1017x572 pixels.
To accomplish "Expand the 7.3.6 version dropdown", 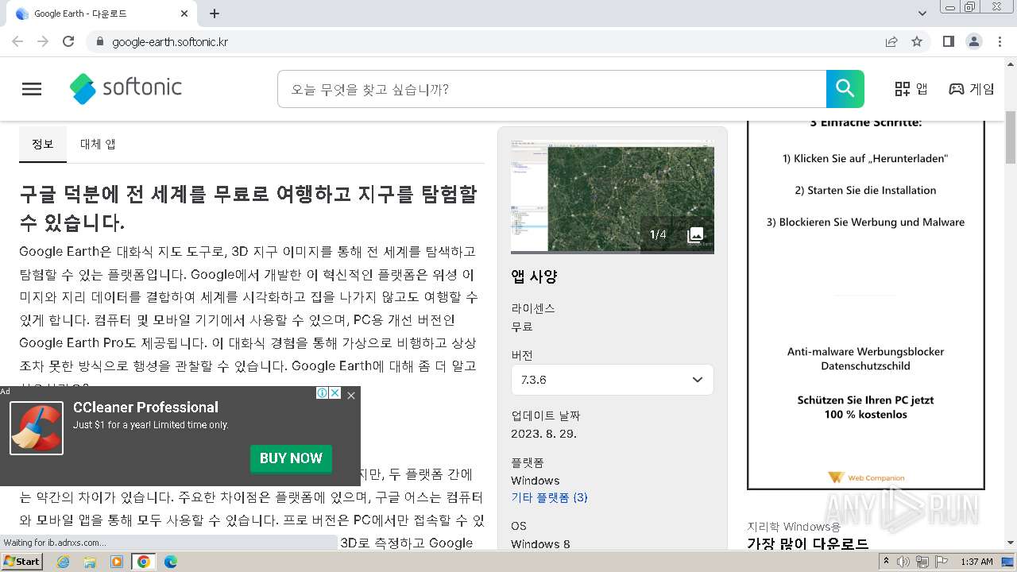I will pos(613,380).
